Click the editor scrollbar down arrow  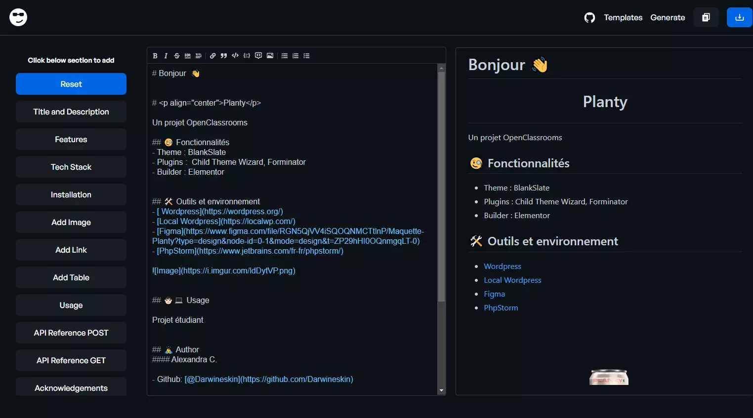tap(442, 391)
